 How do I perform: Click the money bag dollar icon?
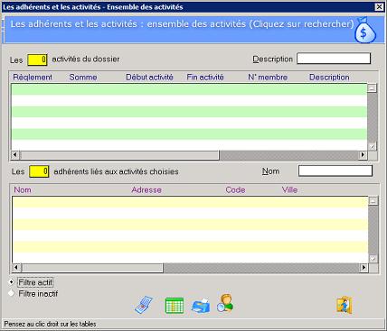point(365,30)
